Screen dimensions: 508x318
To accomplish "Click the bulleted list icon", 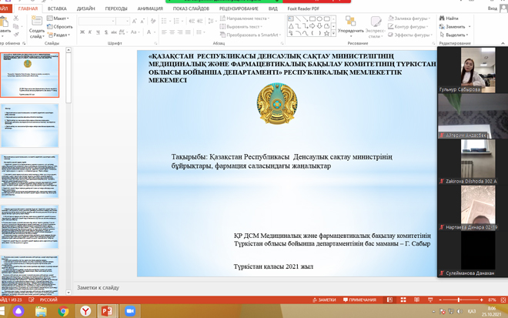I will [x=164, y=21].
